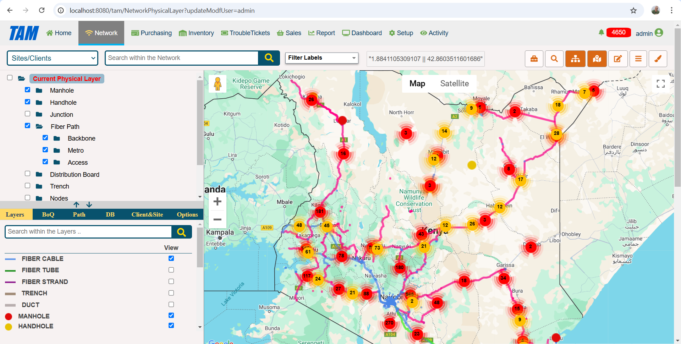
Task: Click the notification bell icon
Action: (x=601, y=33)
